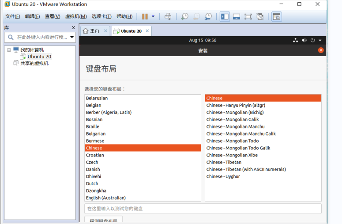Screen dimensions: 342x224
Task: Collapse the 我的计算机 tree node
Action: (9, 50)
